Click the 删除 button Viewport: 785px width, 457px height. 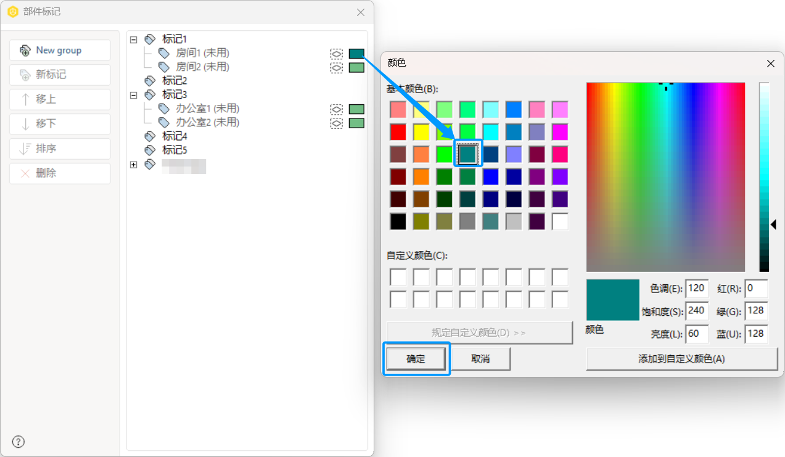(x=60, y=173)
